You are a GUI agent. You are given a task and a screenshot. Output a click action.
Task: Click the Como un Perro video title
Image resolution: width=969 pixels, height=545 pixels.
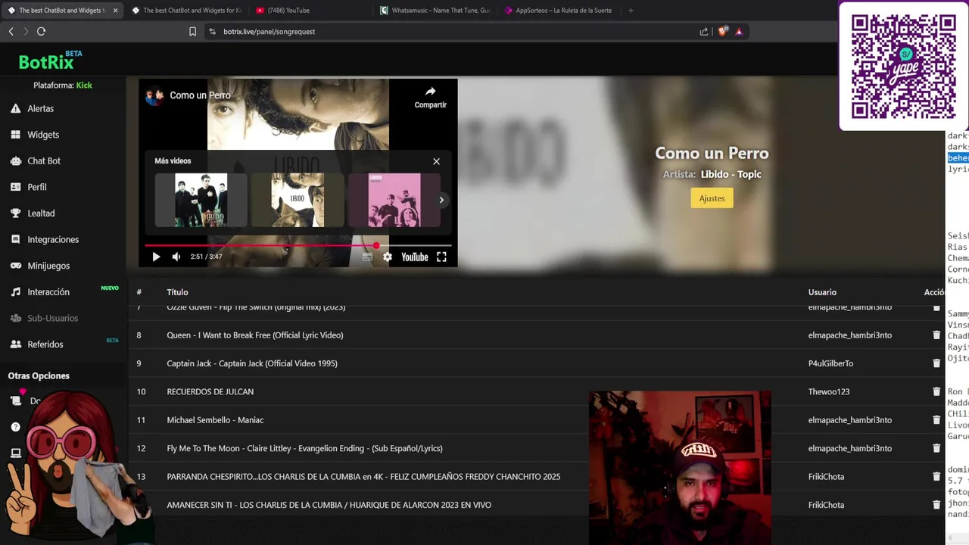point(200,95)
